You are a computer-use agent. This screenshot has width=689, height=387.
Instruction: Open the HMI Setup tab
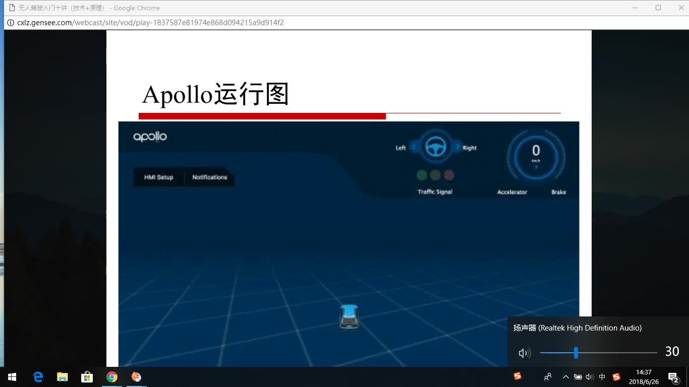pos(158,177)
